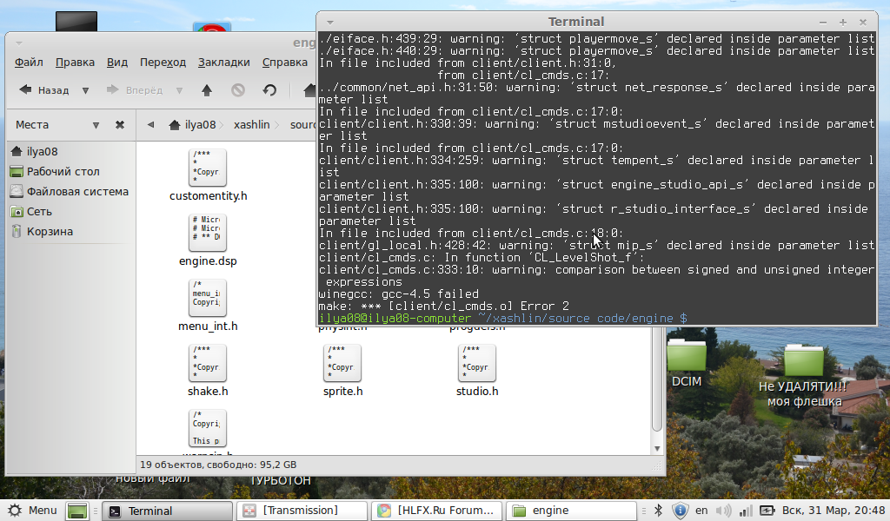Click the show desktop panel icon

(x=77, y=511)
